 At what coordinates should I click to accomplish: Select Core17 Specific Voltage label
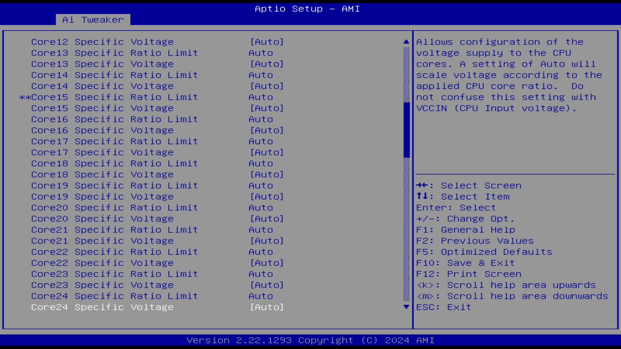[x=102, y=153]
